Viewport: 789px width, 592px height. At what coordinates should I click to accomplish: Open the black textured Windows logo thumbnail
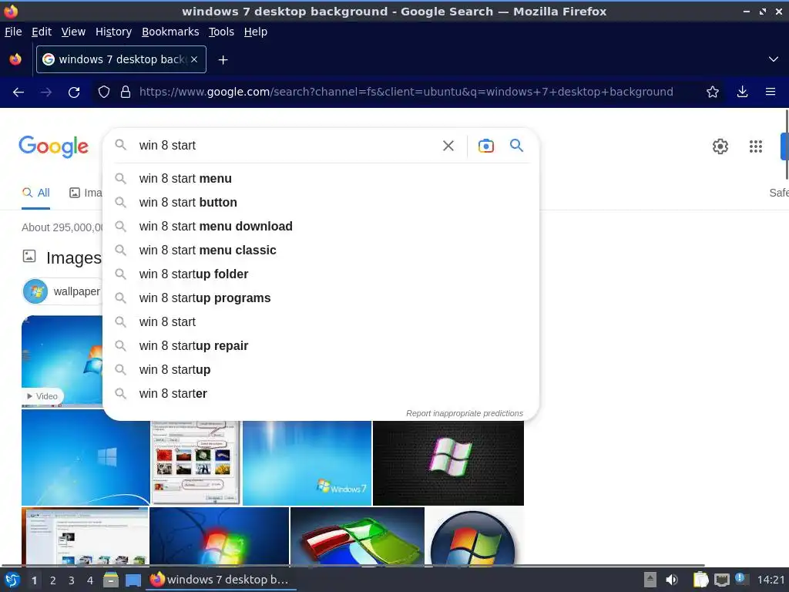point(448,463)
